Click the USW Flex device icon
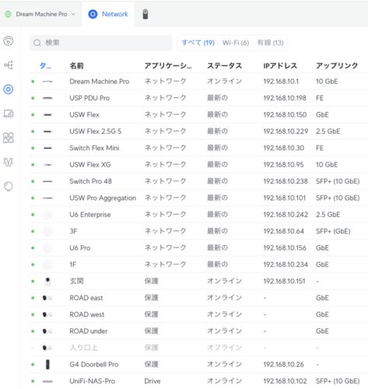Viewport: 368px width, 389px height. click(x=47, y=114)
